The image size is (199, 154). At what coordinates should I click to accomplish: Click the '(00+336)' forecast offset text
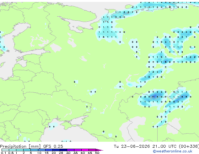pyautogui.click(x=189, y=146)
